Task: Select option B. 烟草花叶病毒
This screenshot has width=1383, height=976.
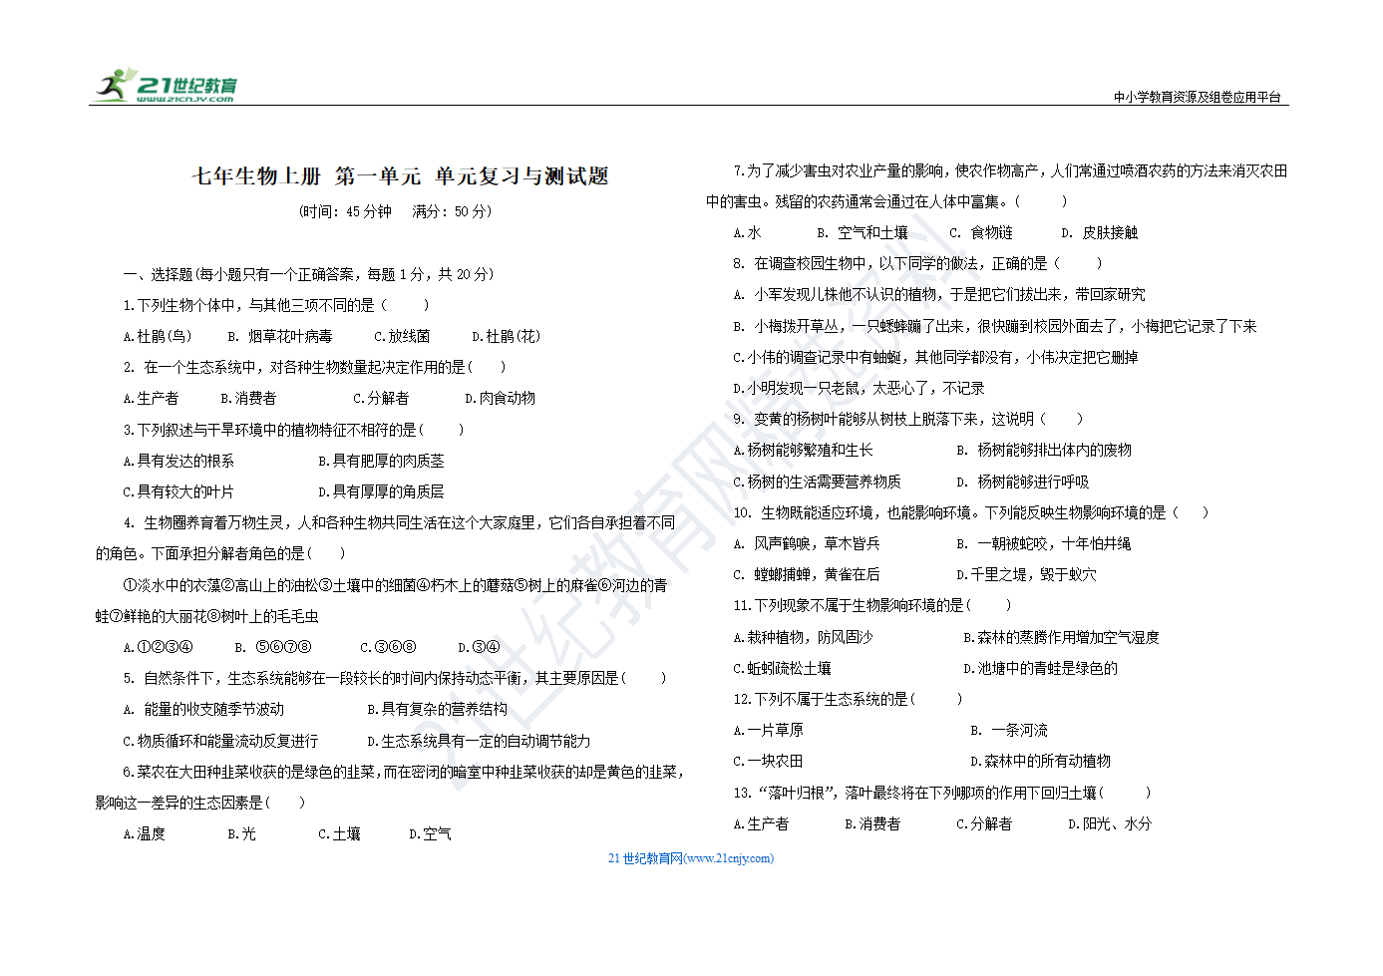Action: click(280, 336)
